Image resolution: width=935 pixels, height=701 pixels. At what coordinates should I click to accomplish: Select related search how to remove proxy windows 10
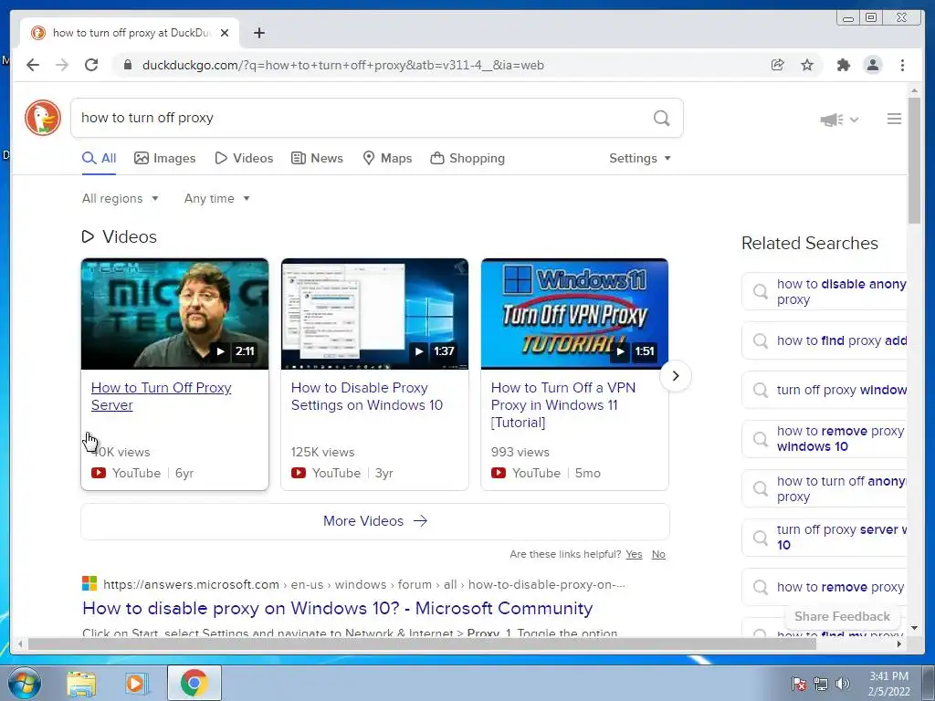(x=825, y=439)
